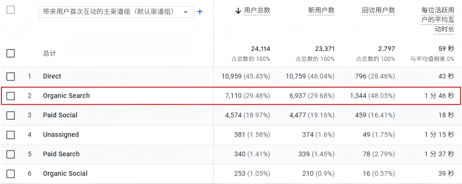The width and height of the screenshot is (462, 184).
Task: Click Organic Search new users 6,937 (29.68%)
Action: [x=312, y=96]
